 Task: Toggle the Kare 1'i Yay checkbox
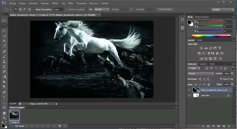click(x=221, y=79)
